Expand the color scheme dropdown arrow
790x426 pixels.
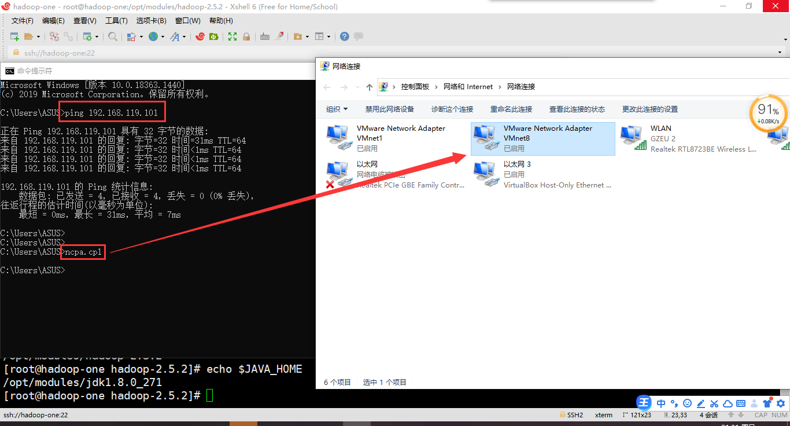[141, 36]
